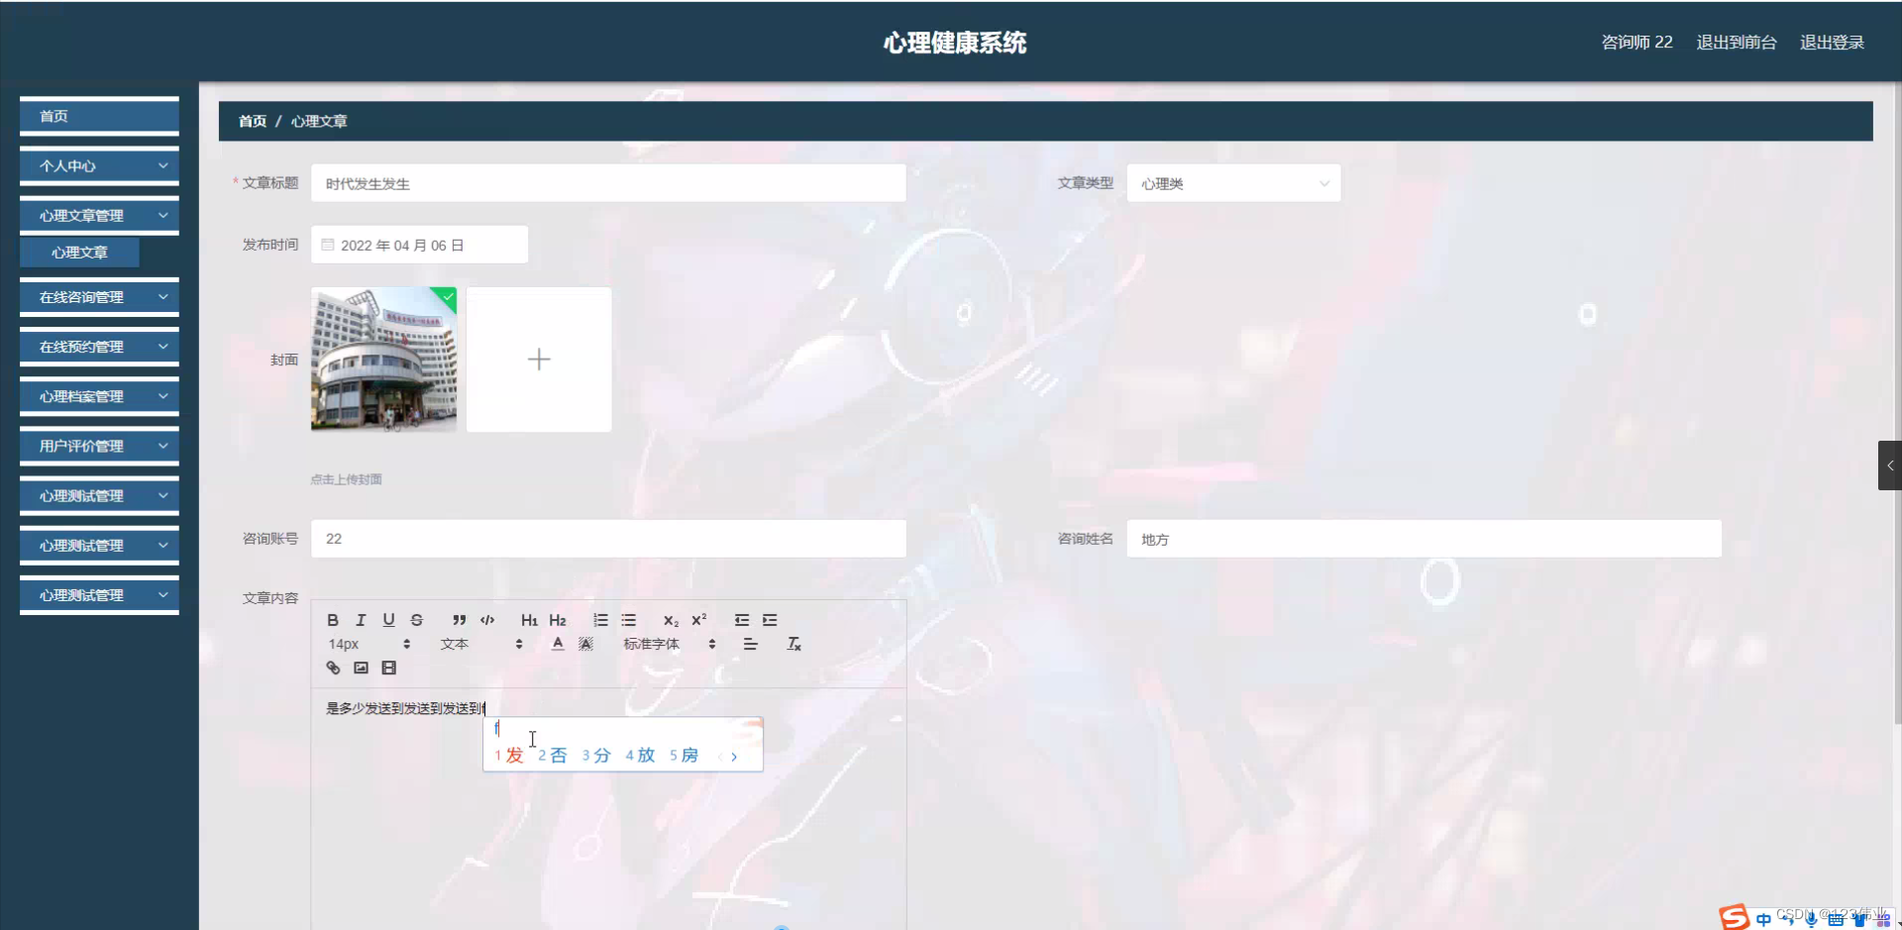
Task: Click the 首页 breadcrumb link
Action: click(x=252, y=121)
